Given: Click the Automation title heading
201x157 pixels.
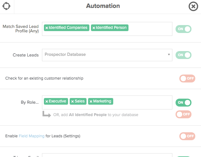Looking at the screenshot, I should 103,6.
